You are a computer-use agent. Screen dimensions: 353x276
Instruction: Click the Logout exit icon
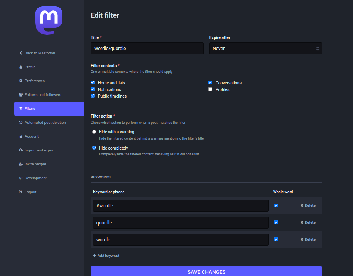click(x=21, y=192)
